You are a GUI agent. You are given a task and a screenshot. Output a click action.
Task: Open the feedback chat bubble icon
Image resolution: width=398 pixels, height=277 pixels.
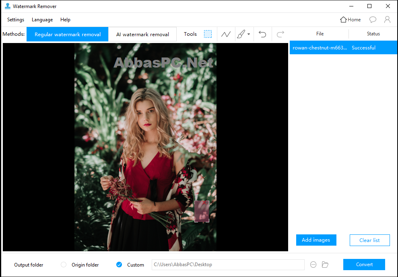tap(373, 20)
